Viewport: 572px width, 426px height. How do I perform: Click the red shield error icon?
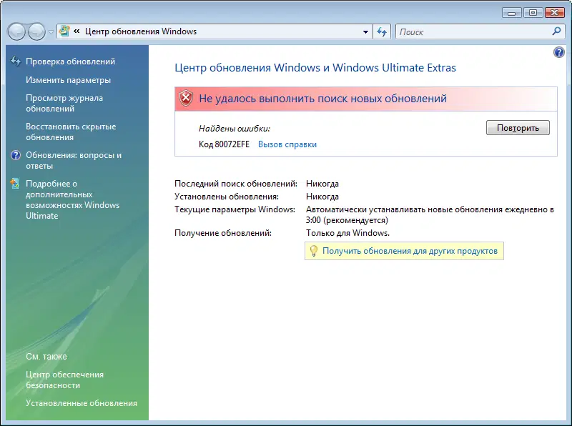click(x=186, y=99)
